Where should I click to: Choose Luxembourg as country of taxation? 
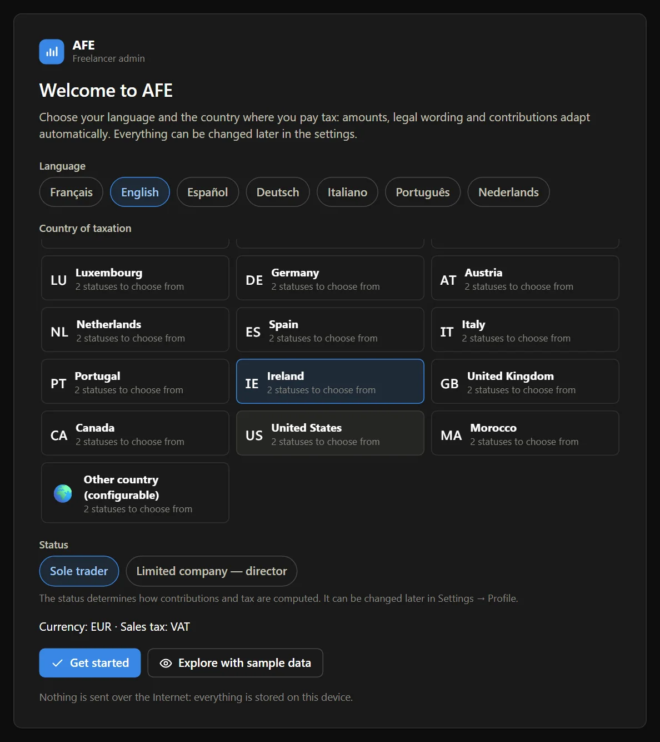click(135, 278)
